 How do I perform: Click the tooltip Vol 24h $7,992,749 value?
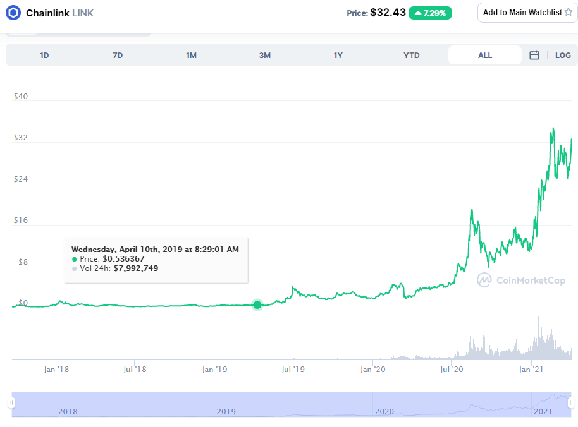point(136,268)
